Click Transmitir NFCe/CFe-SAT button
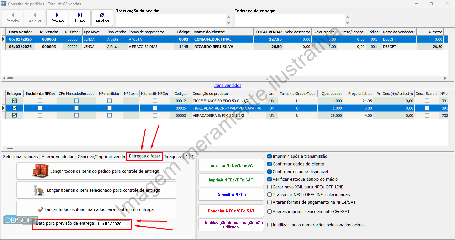The width and height of the screenshot is (455, 240). [x=231, y=165]
